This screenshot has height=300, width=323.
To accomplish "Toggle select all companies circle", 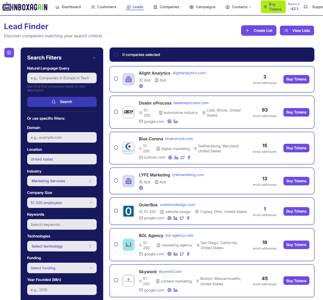I will pos(116,55).
